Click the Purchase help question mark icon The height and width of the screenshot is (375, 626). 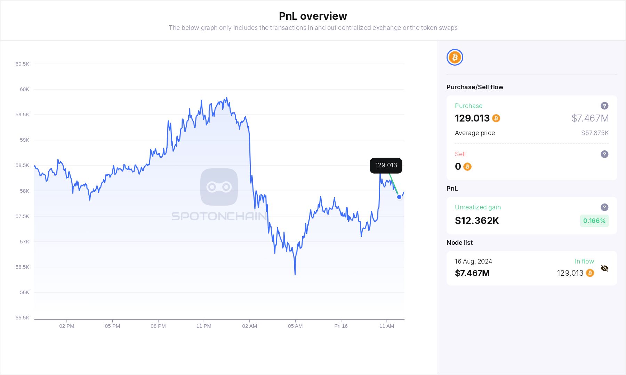point(604,106)
